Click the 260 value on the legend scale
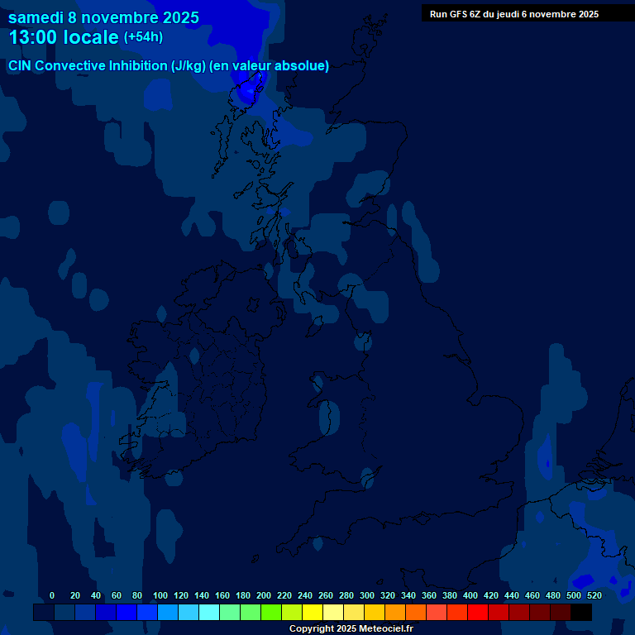 325,595
